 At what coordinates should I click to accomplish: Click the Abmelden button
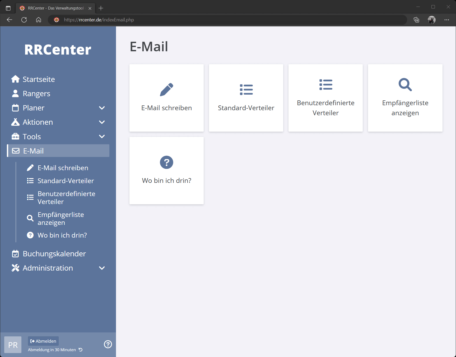click(43, 341)
